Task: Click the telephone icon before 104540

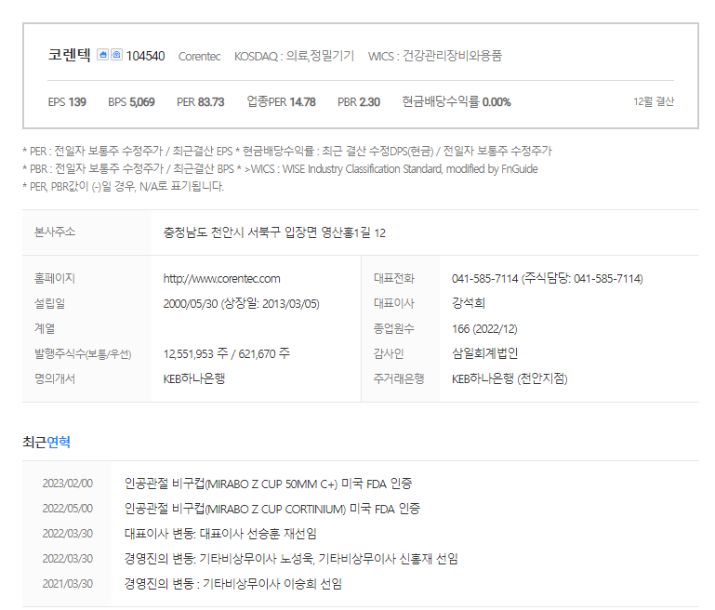Action: 117,55
